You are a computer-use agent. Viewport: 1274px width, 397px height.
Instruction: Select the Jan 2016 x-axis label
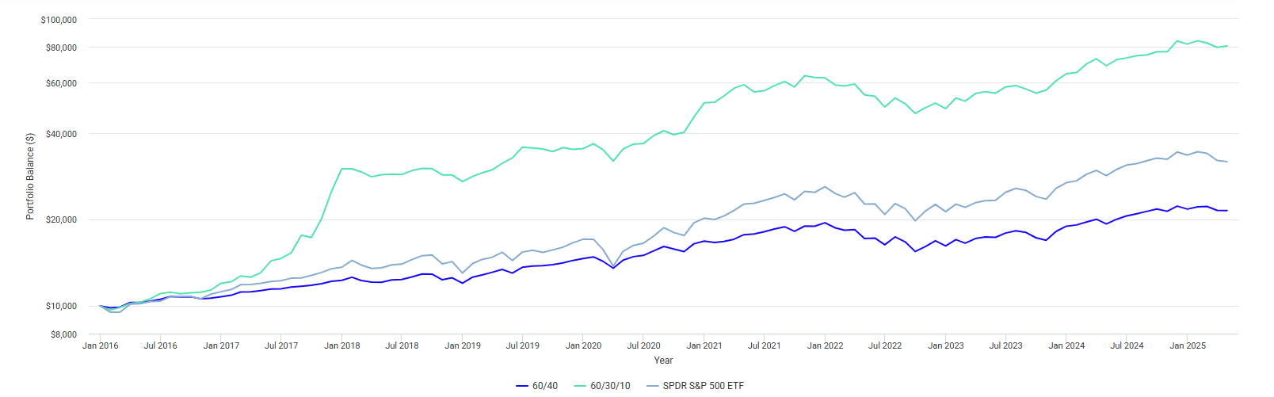101,345
